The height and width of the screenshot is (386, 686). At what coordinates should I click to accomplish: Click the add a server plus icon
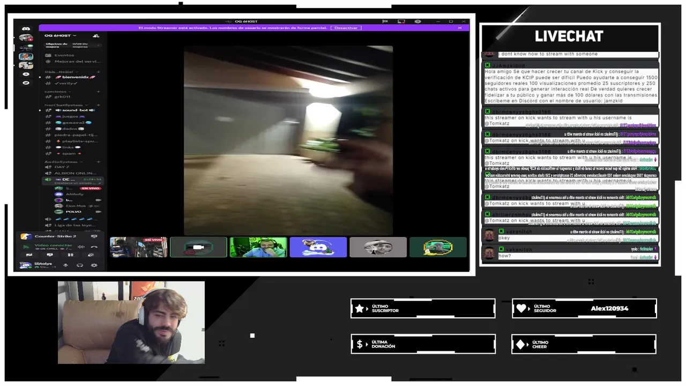[26, 74]
